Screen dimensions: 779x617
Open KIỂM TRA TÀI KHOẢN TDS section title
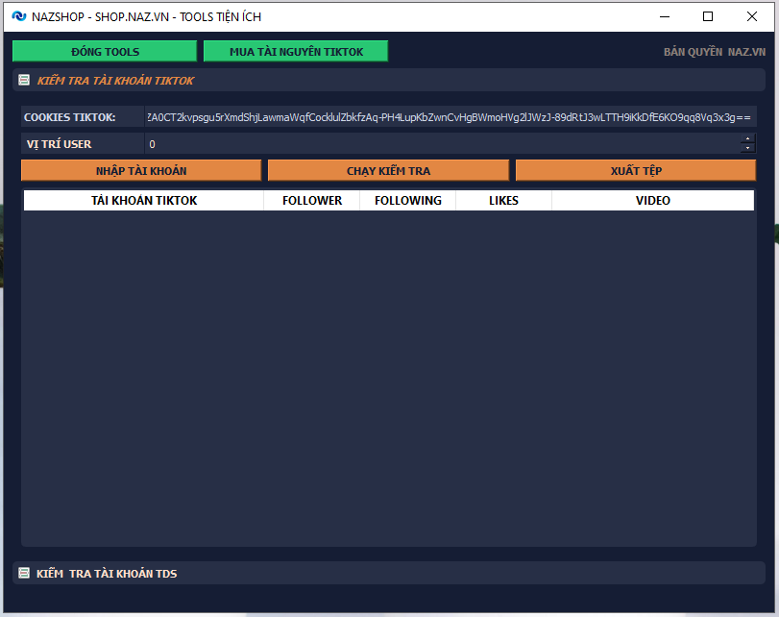tap(107, 574)
